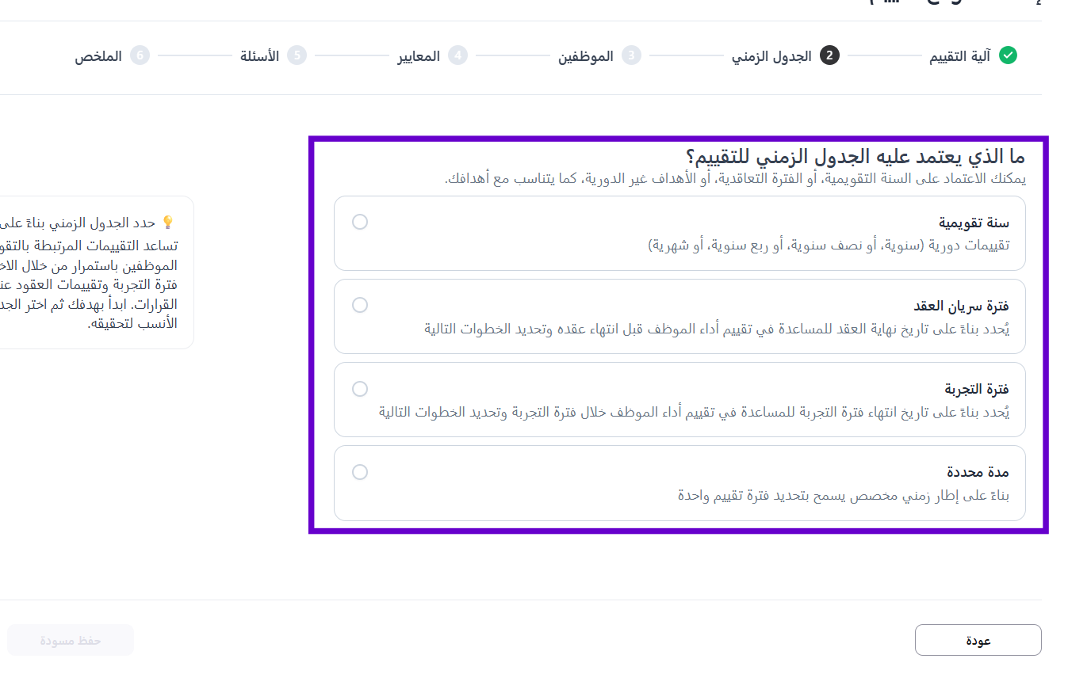Viewport: 1068px width, 674px height.
Task: Select the سنة تقويمية radio button
Action: pos(360,222)
